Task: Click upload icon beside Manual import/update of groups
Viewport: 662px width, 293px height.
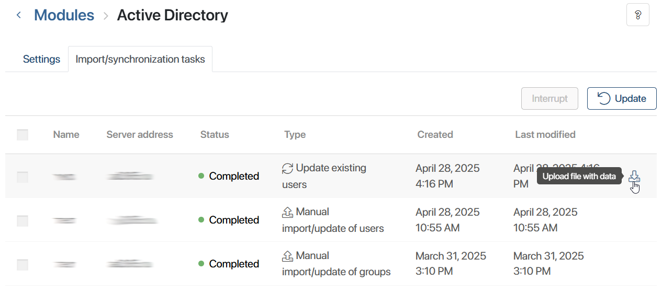Action: pos(287,256)
